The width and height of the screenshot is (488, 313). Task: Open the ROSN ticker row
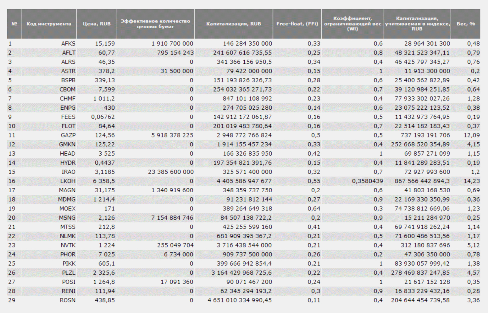[67, 300]
